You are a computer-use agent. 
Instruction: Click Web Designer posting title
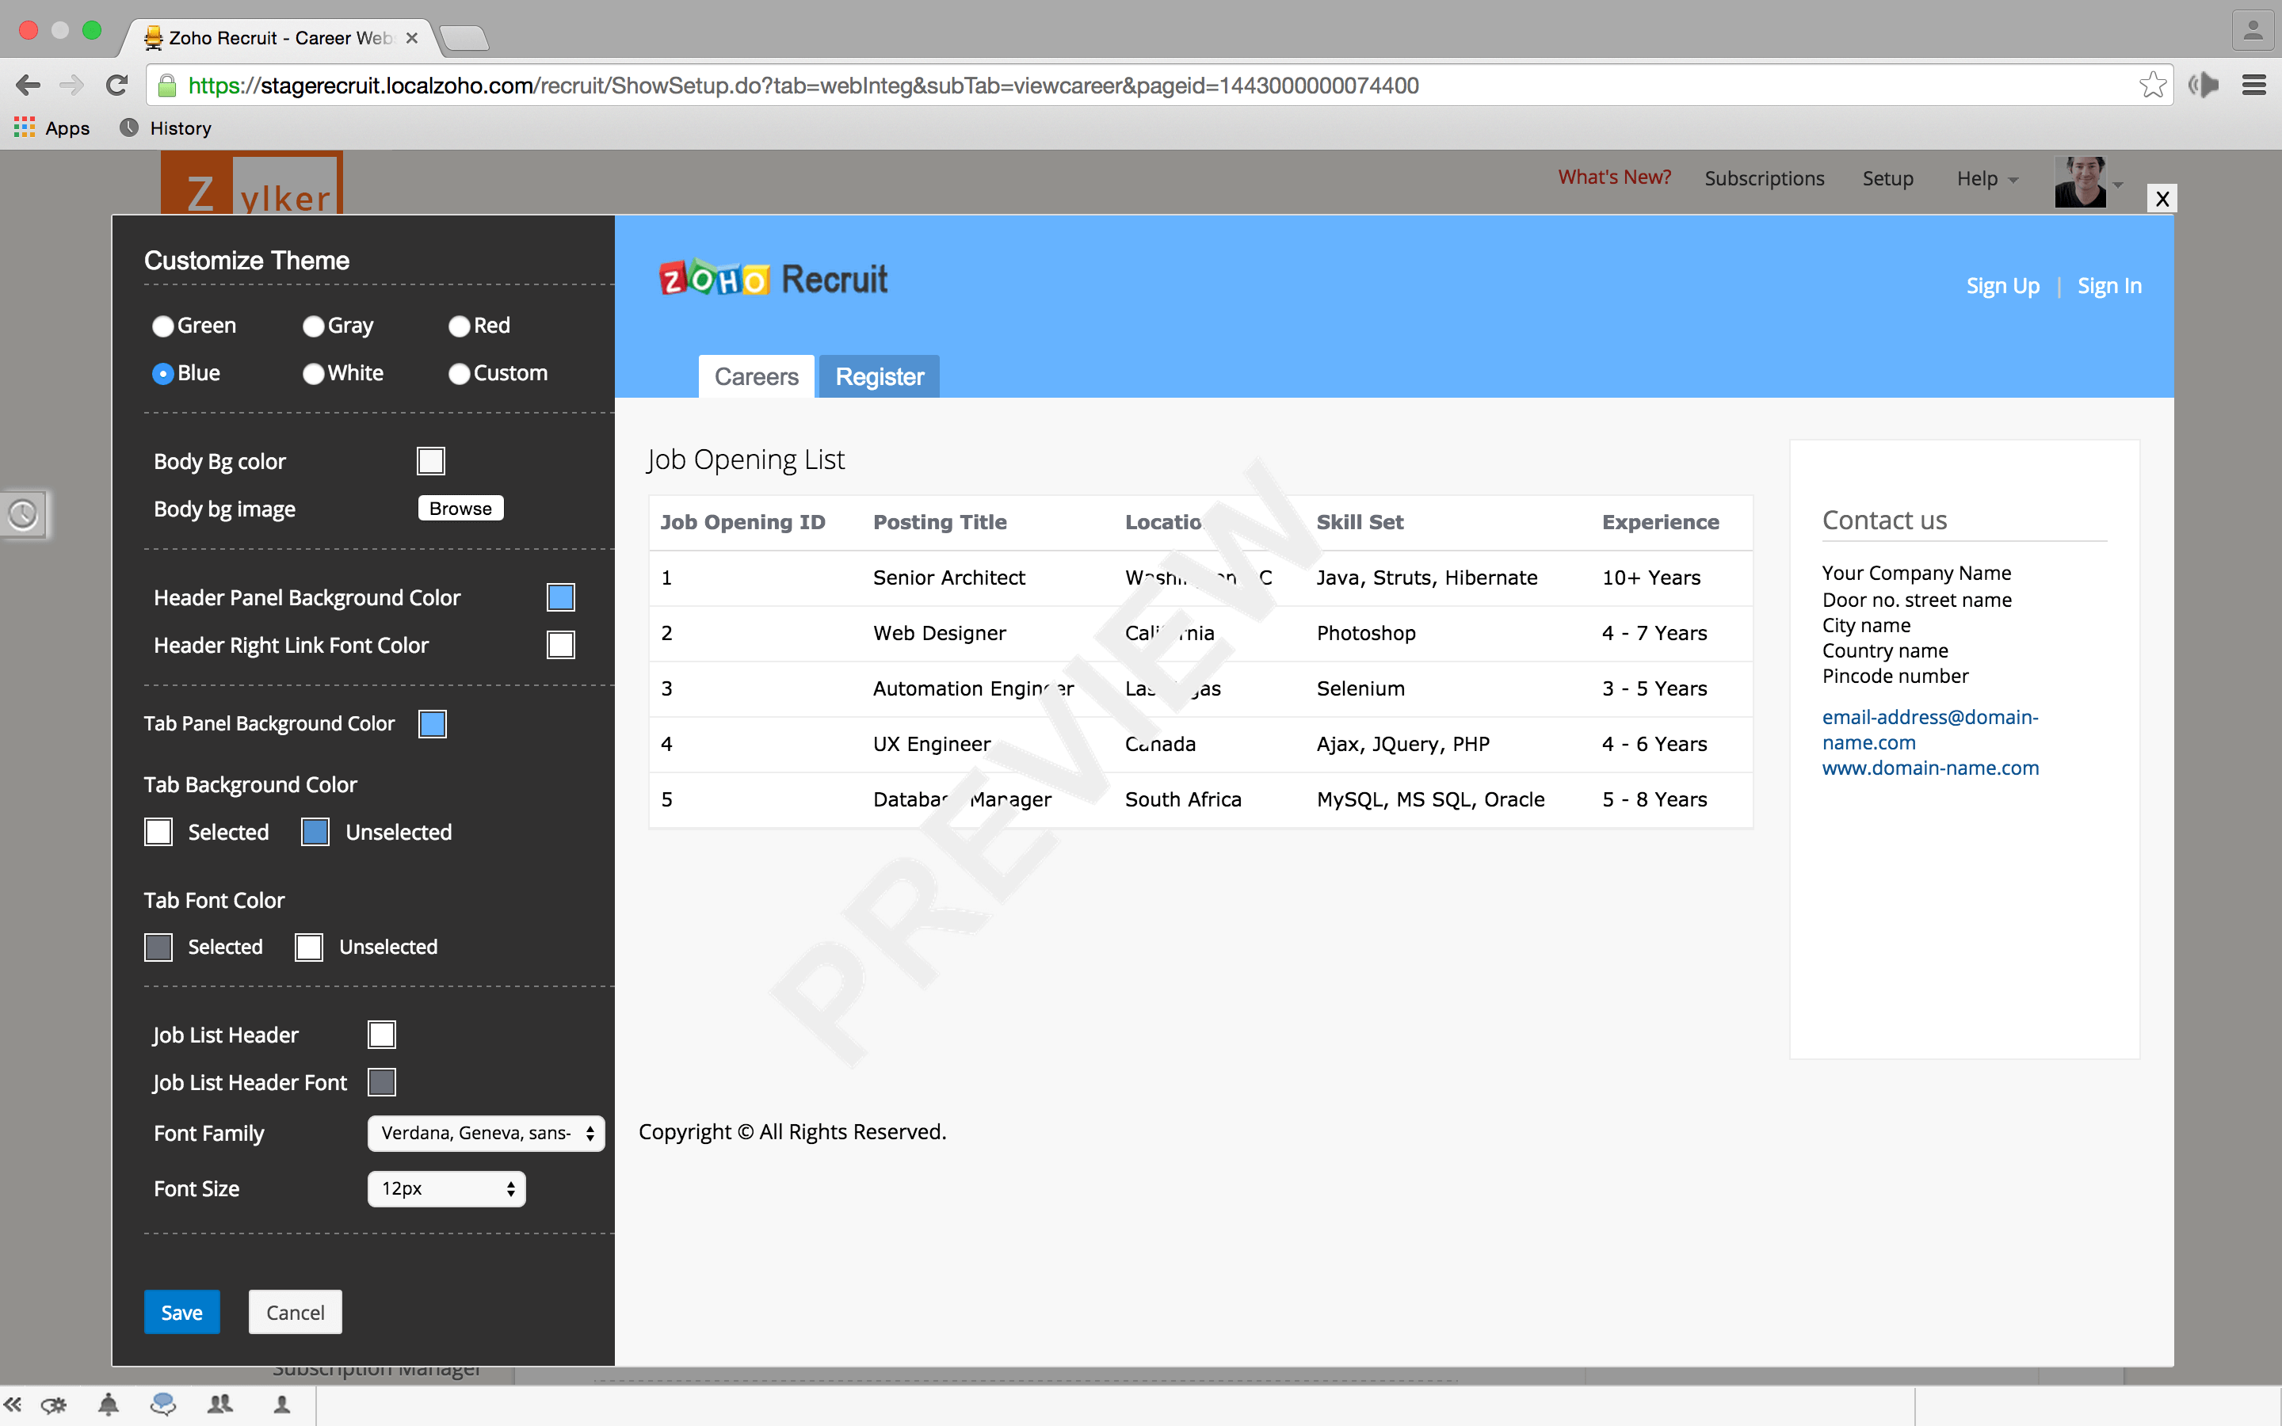click(x=939, y=633)
